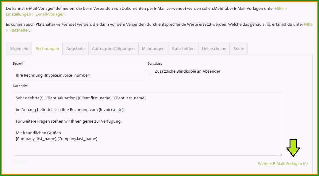Click into the Nachricht message textarea
The width and height of the screenshot is (319, 176).
[x=148, y=124]
